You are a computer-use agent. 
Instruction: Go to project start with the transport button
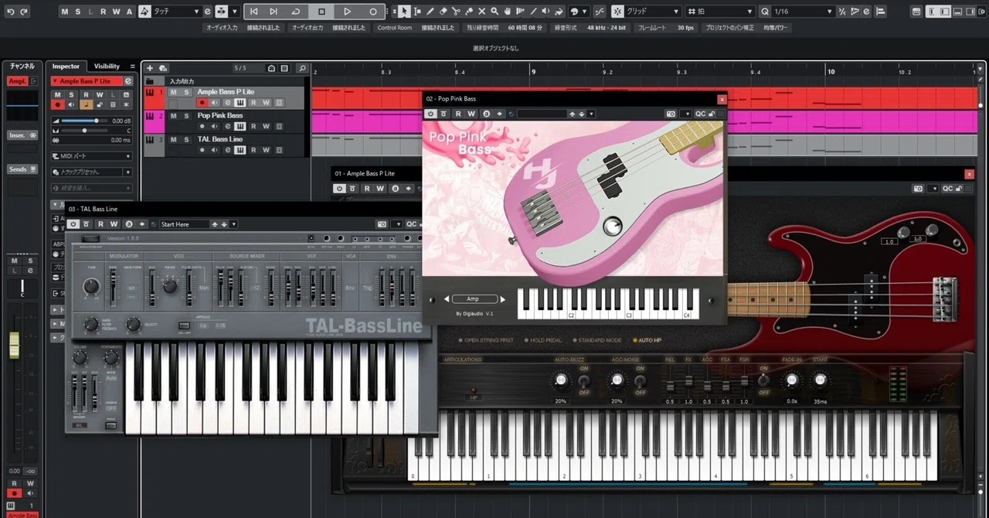254,12
